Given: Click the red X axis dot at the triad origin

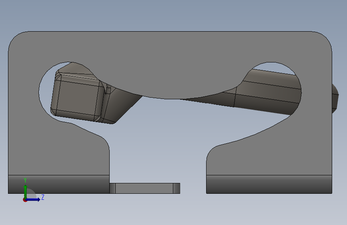Looking at the screenshot, I should coord(25,200).
